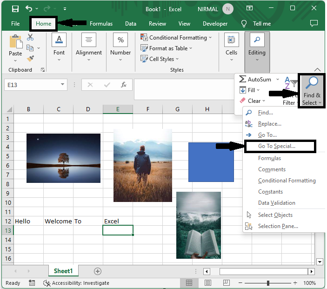This screenshot has height=289, width=327.
Task: Select Normal view in status bar
Action: (189, 283)
